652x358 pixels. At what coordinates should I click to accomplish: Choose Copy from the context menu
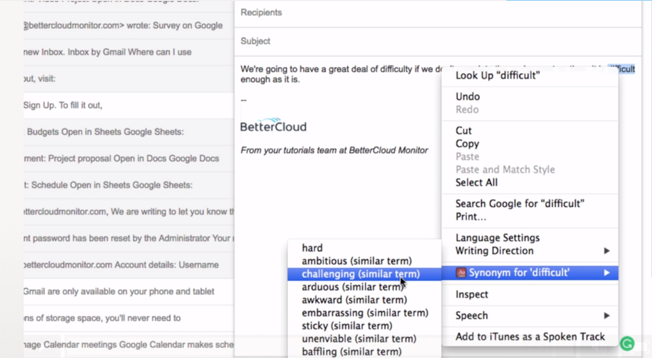(x=530, y=143)
